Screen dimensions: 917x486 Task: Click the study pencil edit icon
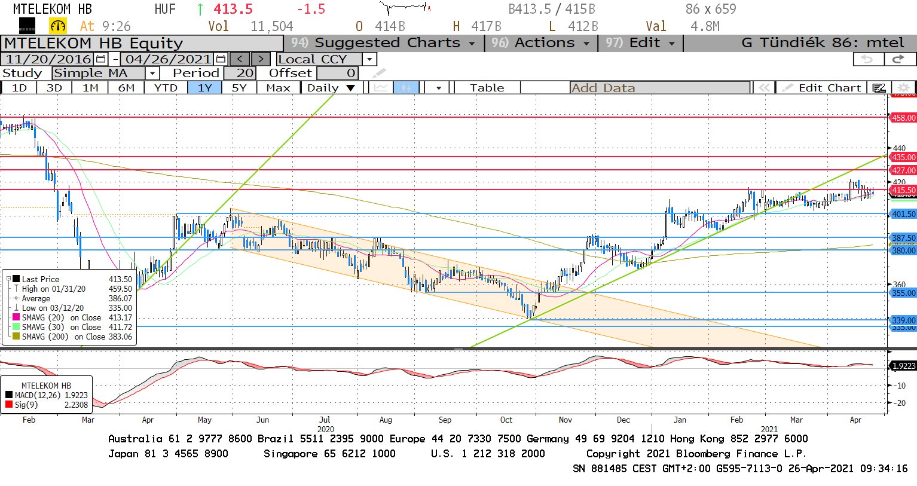click(379, 74)
